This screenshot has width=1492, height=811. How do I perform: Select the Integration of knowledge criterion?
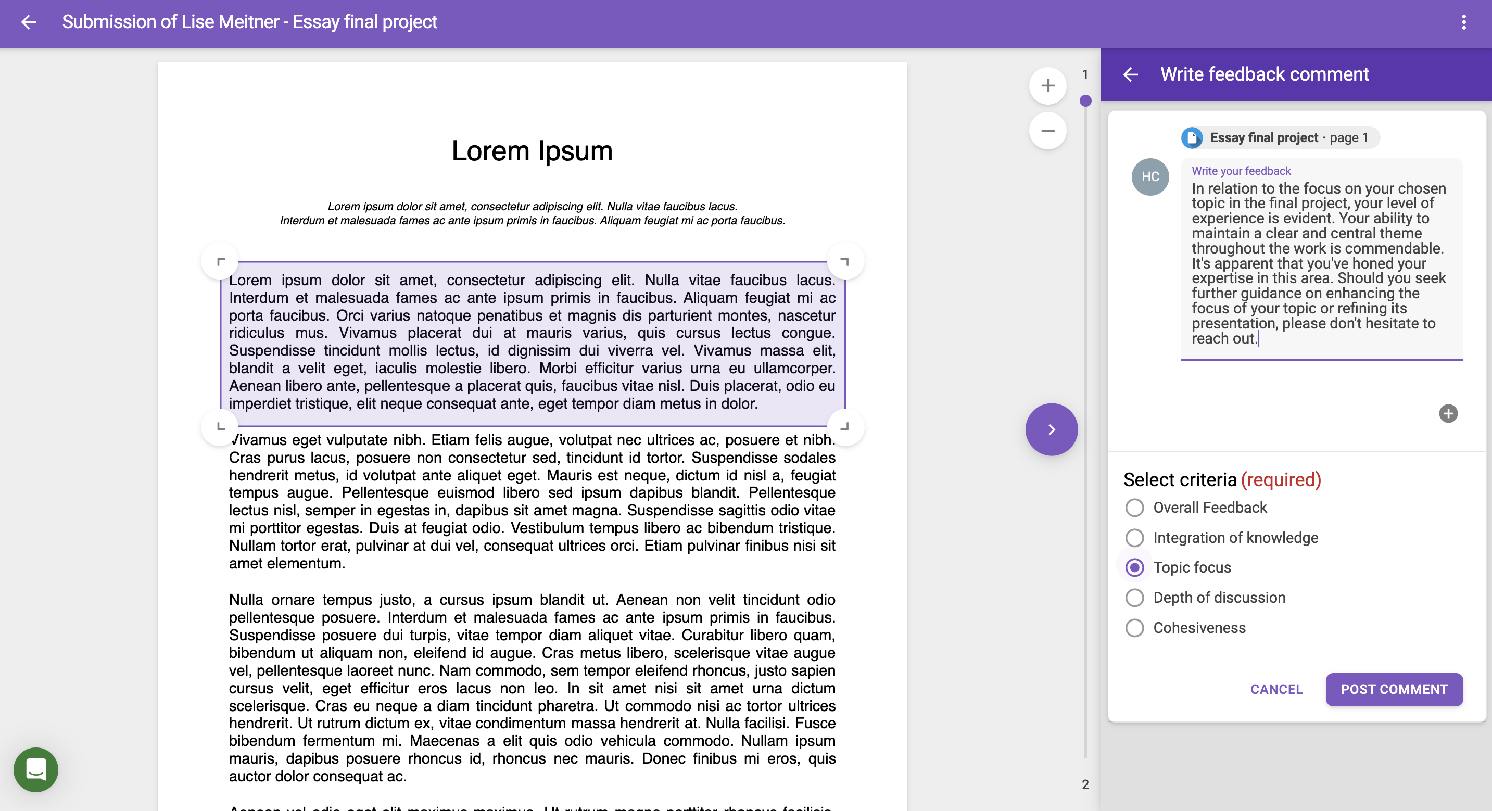1134,538
